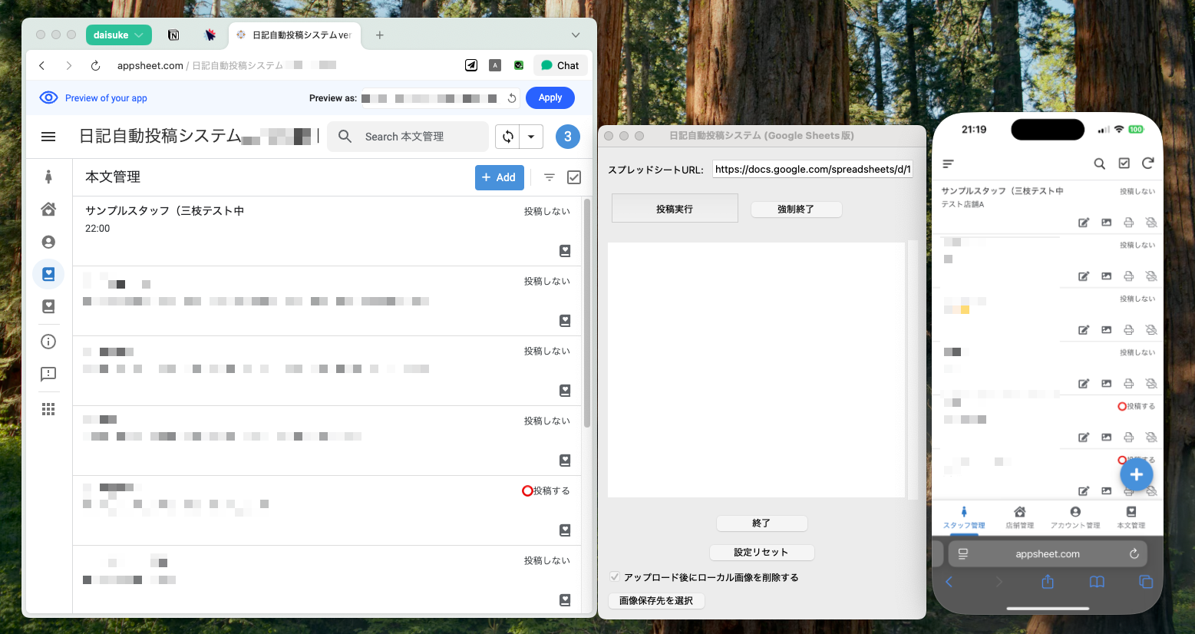Tap the 店舗管理 tab on phone
Screen dimensions: 1195x634
[x=1020, y=517]
